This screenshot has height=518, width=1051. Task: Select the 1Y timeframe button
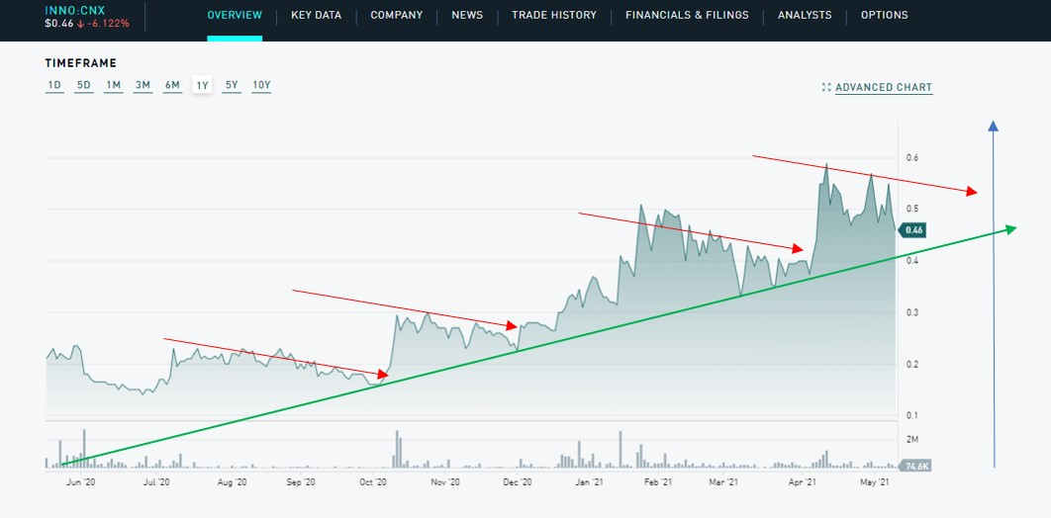click(x=202, y=85)
